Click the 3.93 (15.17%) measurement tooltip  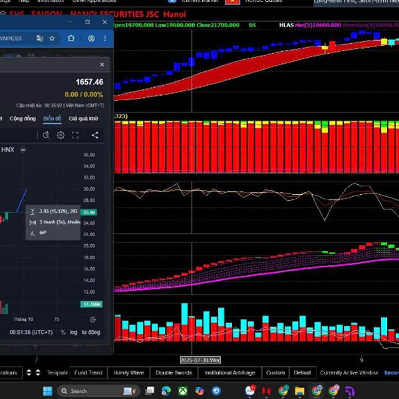click(53, 222)
